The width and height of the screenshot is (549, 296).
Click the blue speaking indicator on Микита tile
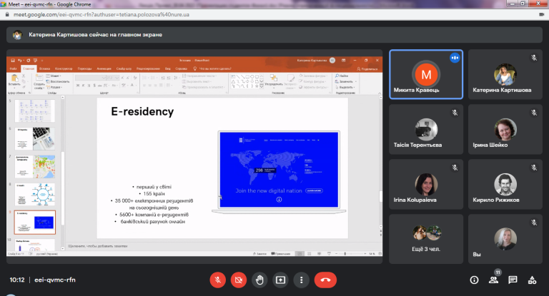(x=455, y=58)
